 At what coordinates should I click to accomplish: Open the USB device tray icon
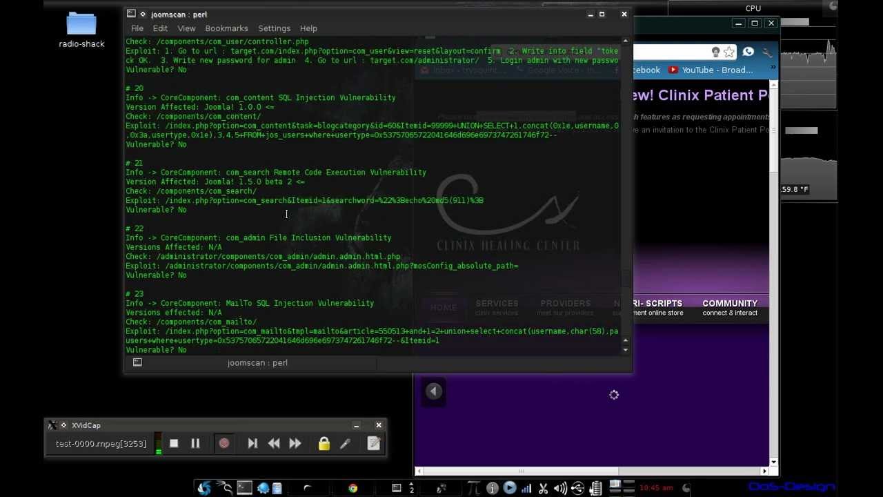577,488
